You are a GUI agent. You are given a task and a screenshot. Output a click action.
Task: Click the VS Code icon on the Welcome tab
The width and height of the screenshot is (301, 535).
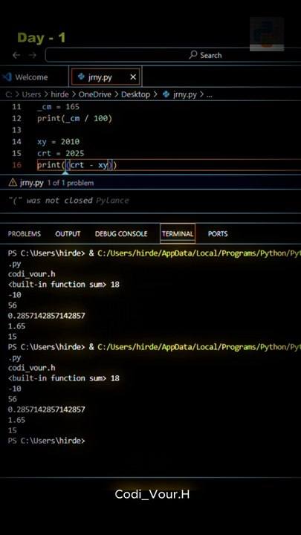(7, 77)
